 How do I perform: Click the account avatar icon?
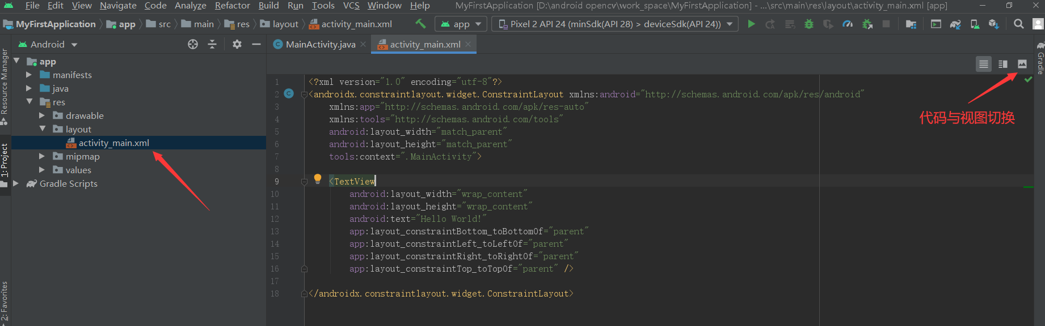point(1038,24)
